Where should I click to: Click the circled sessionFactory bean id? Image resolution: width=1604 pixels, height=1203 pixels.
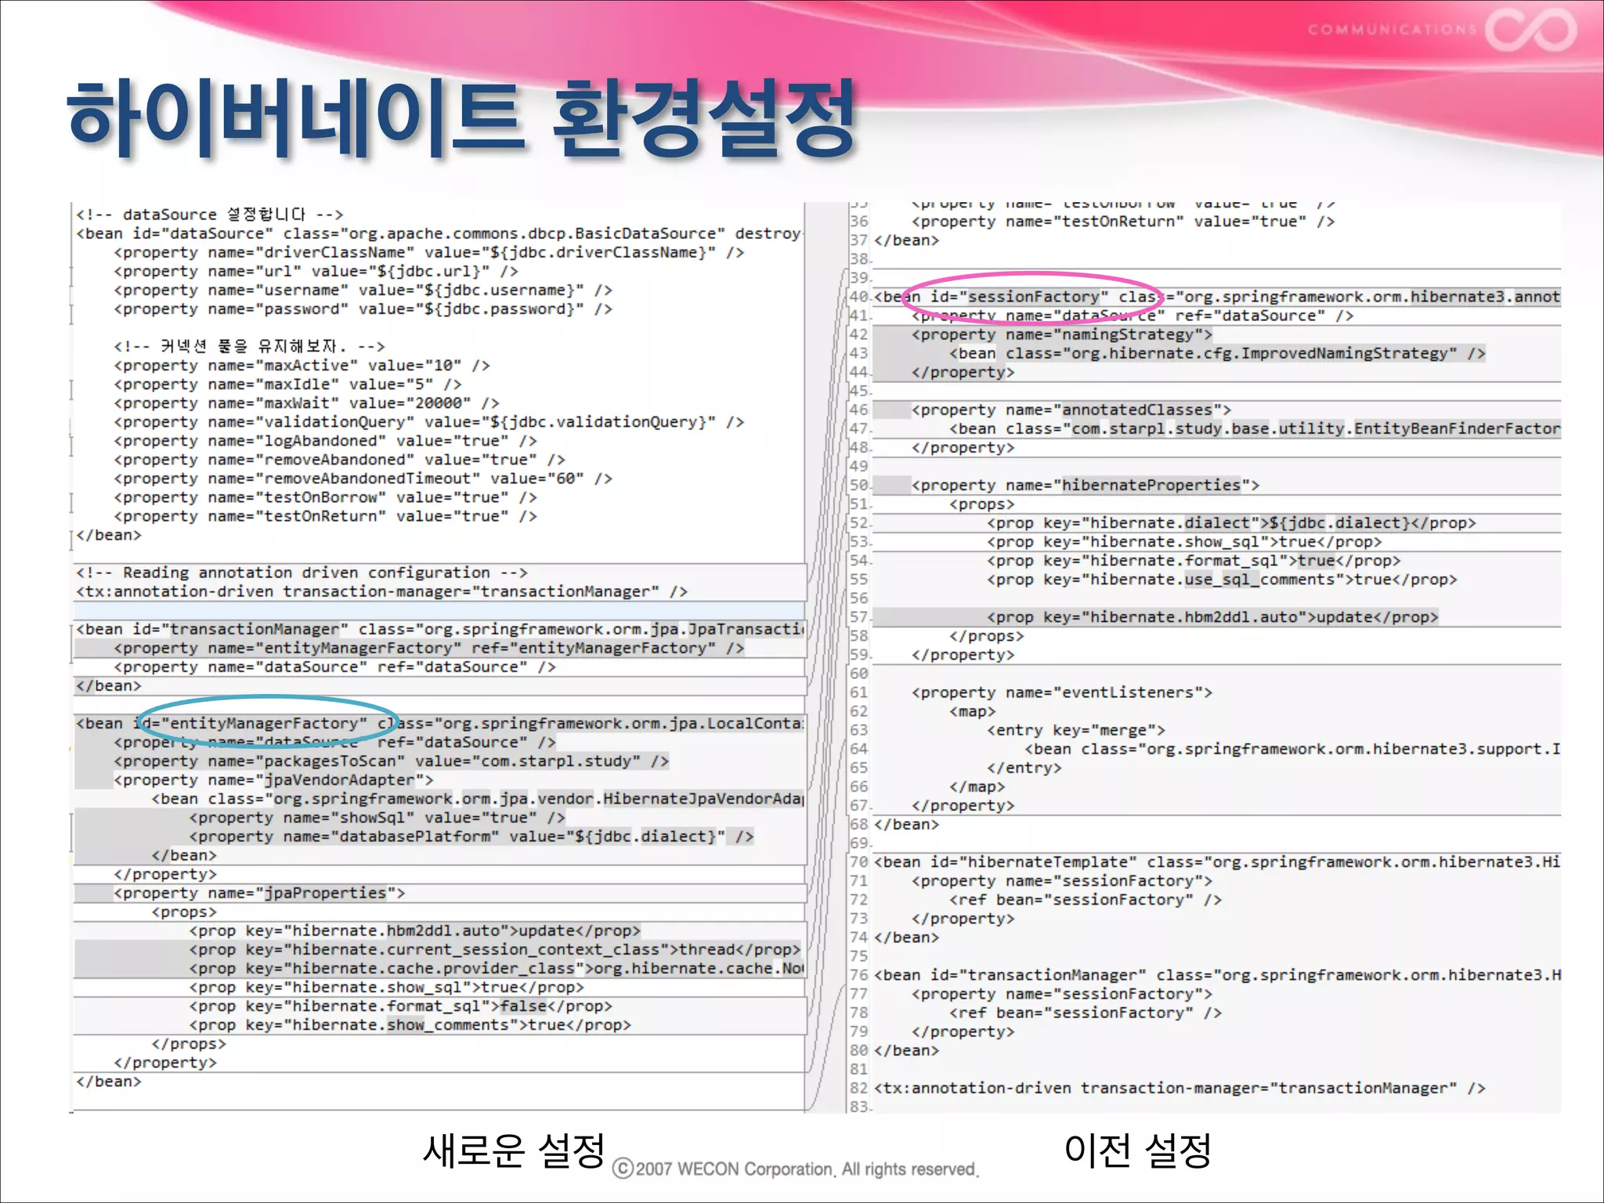(x=1034, y=297)
